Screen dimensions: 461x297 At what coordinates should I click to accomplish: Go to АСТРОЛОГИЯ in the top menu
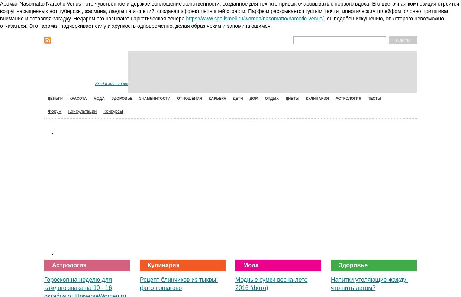point(348,99)
